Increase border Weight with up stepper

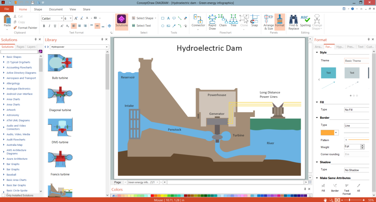click(x=362, y=145)
